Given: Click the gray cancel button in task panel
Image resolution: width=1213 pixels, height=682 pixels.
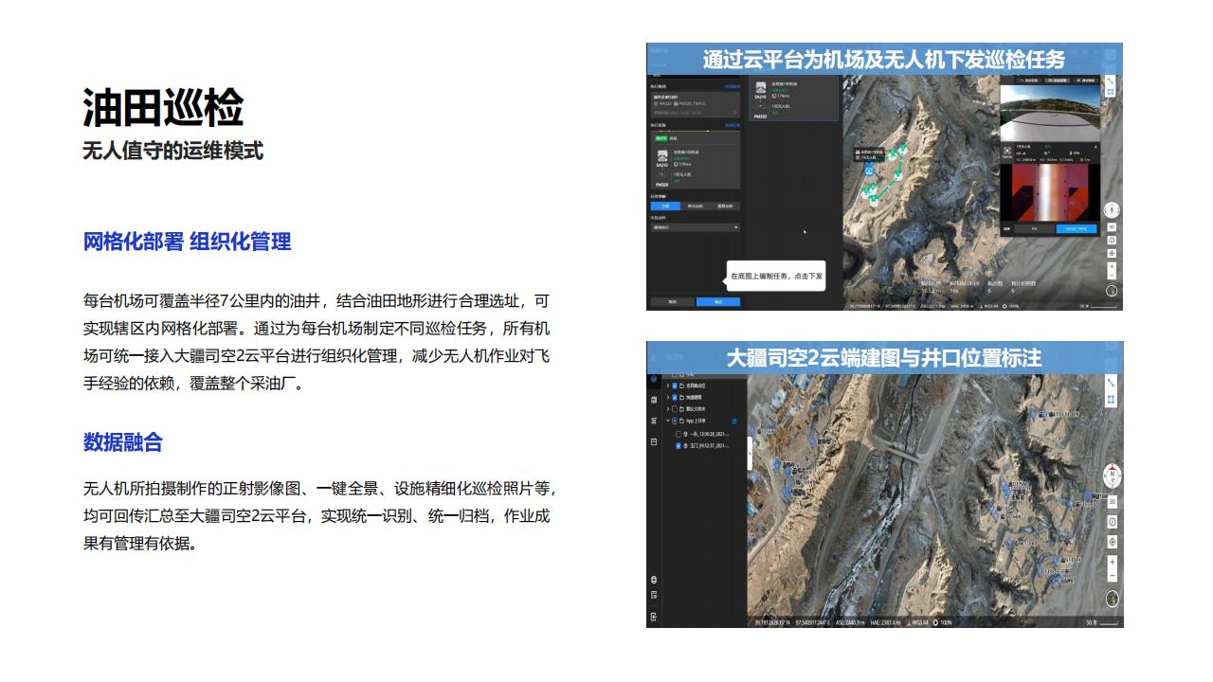Looking at the screenshot, I should tap(672, 302).
